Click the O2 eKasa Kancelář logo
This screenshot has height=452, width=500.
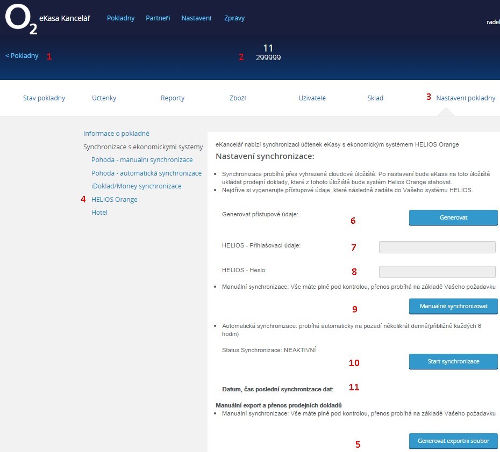pyautogui.click(x=47, y=19)
